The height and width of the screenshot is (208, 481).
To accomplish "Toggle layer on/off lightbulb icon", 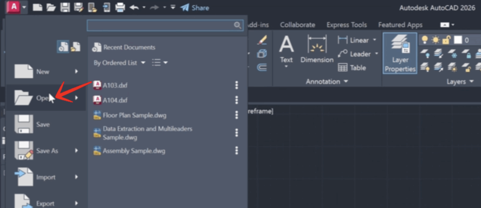I will coord(425,40).
